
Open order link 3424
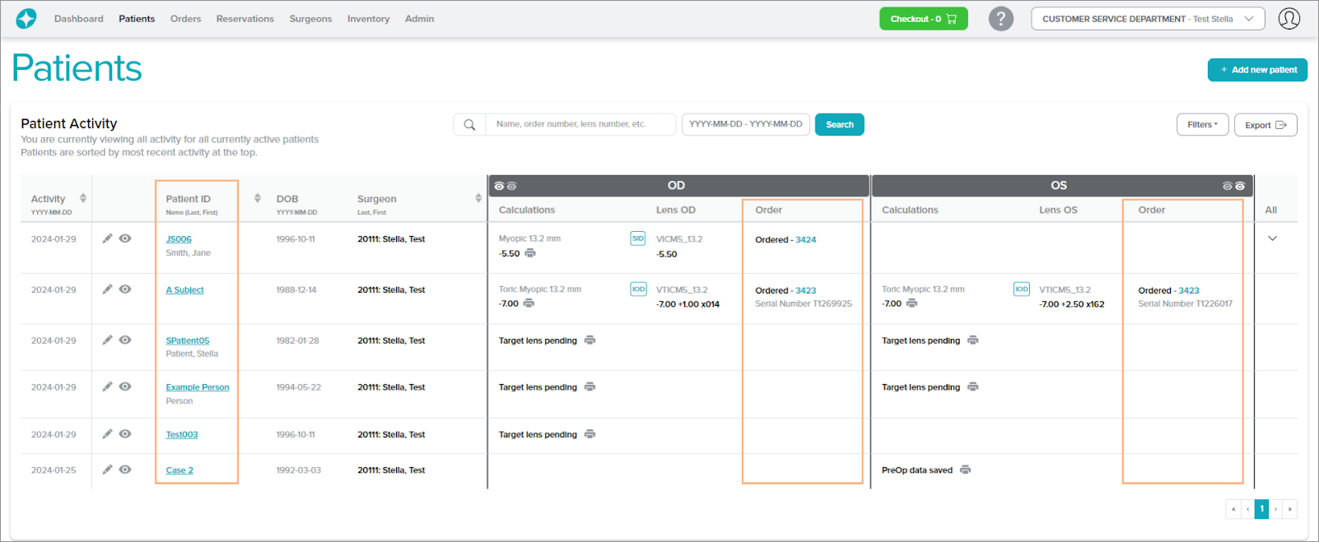point(805,240)
